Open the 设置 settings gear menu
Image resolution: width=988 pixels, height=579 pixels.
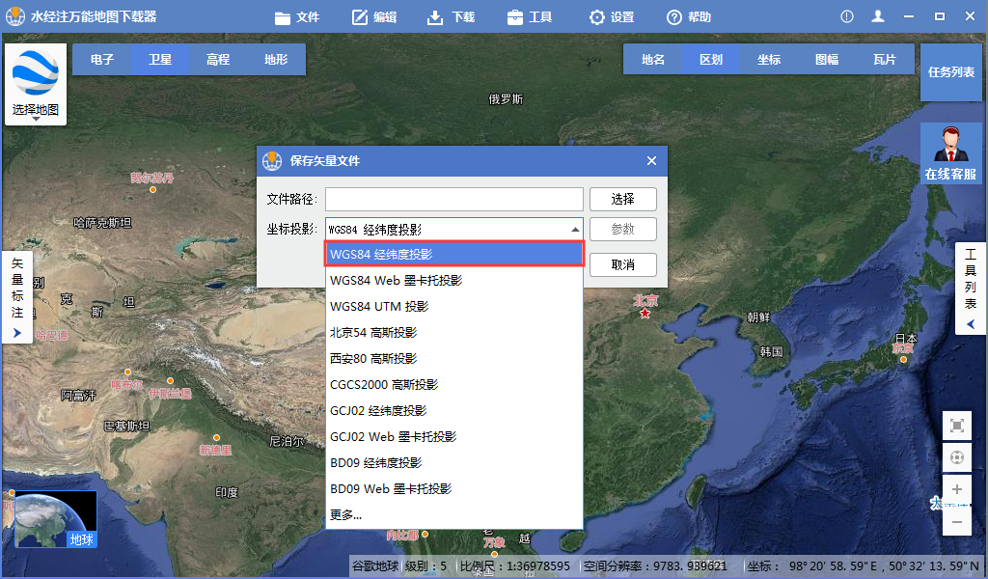[x=611, y=15]
